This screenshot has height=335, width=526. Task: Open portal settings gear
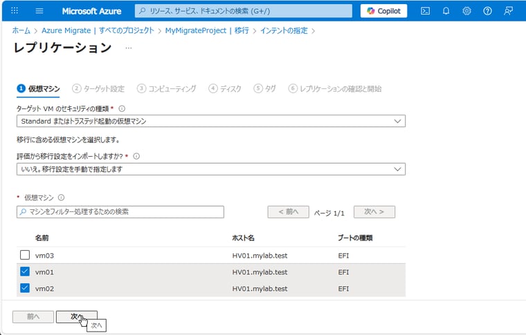(x=466, y=11)
